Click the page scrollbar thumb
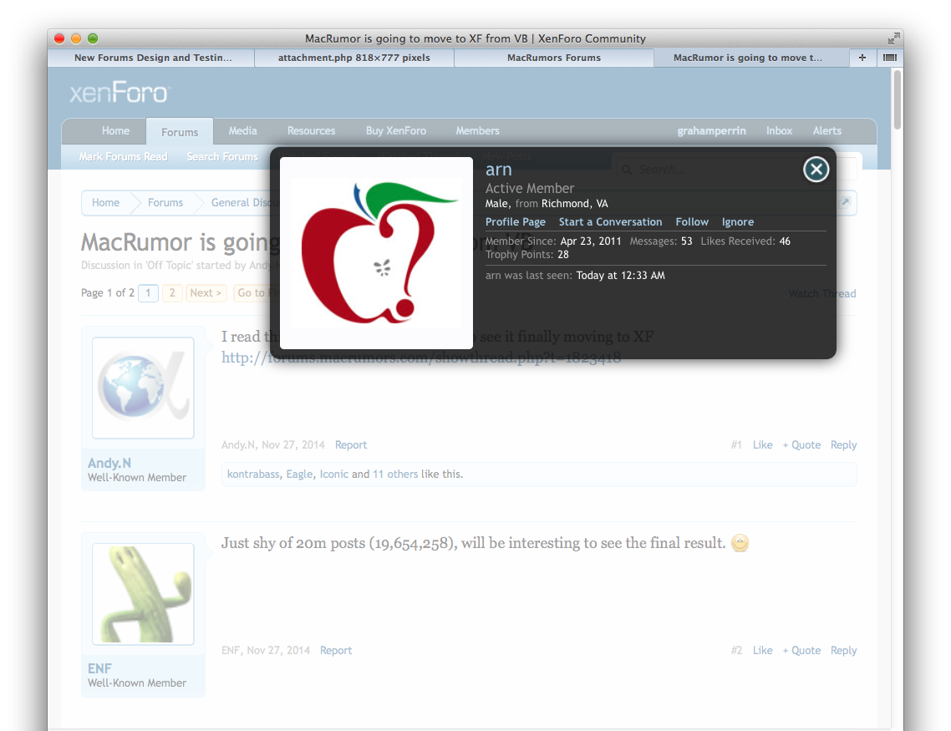Viewport: 951px width, 731px height. coord(897,99)
